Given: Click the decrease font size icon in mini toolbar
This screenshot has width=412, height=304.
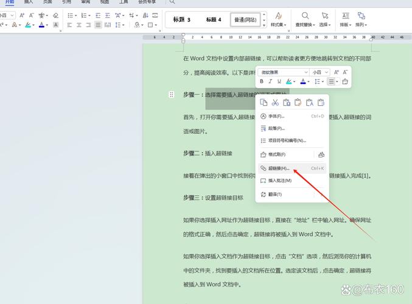Looking at the screenshot, I should [345, 72].
